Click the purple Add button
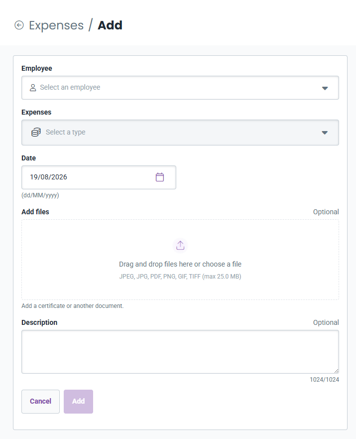 [x=78, y=402]
